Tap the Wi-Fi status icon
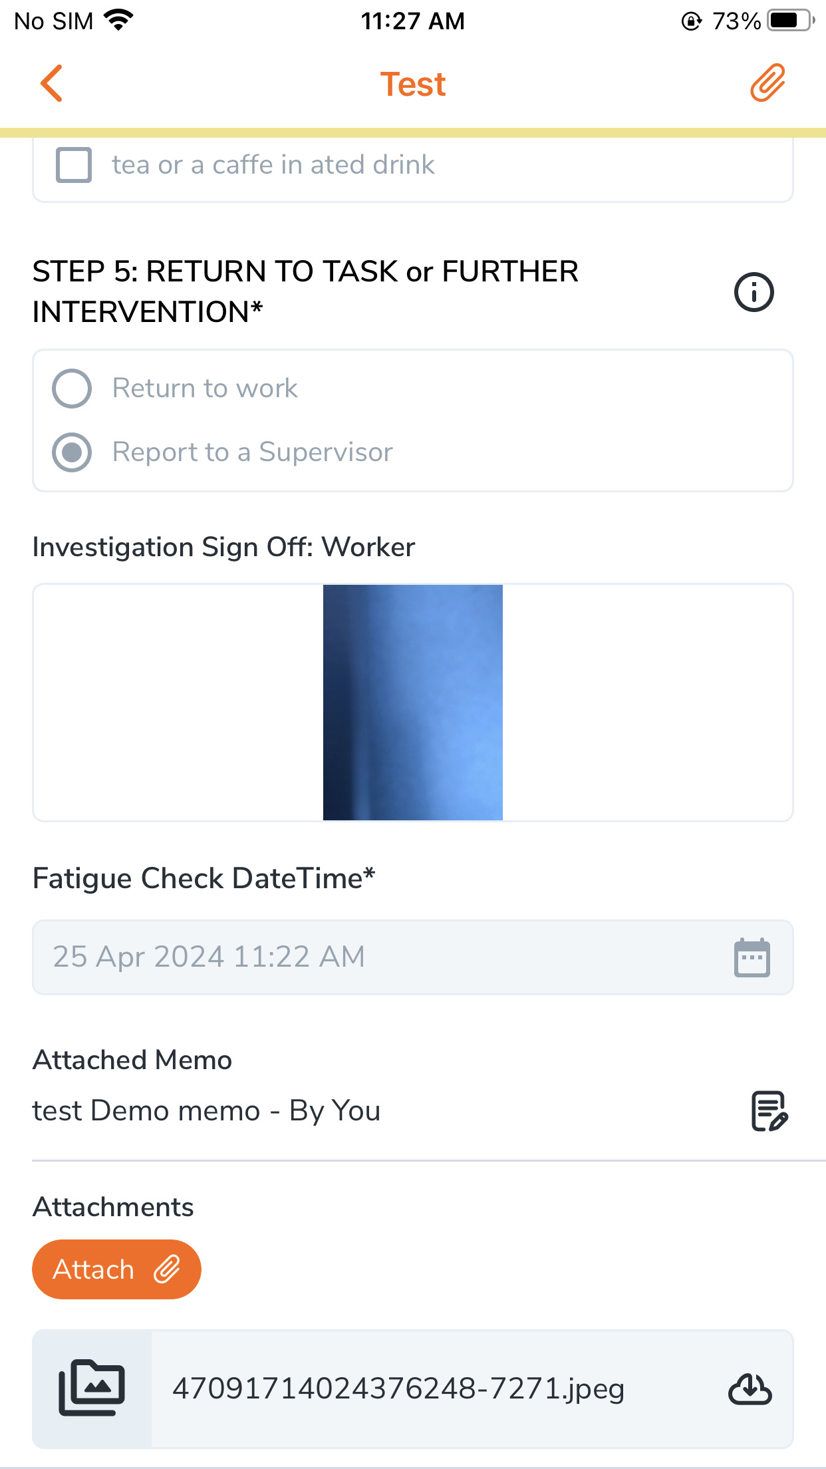This screenshot has width=826, height=1469. (x=120, y=21)
